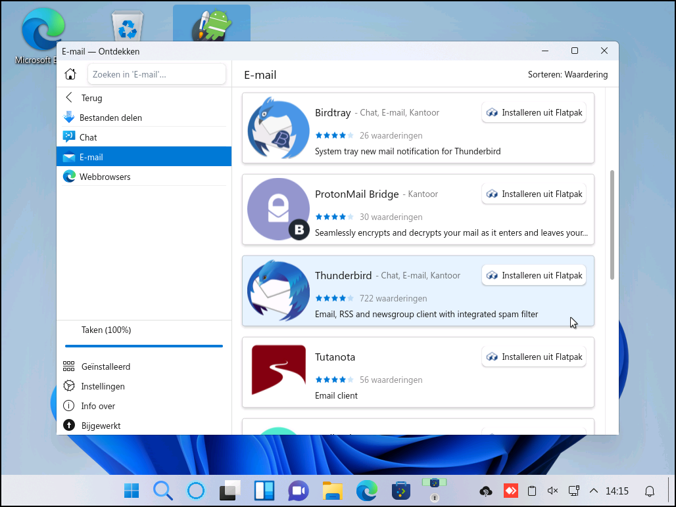This screenshot has height=507, width=676.
Task: Open the Chat category
Action: (x=144, y=137)
